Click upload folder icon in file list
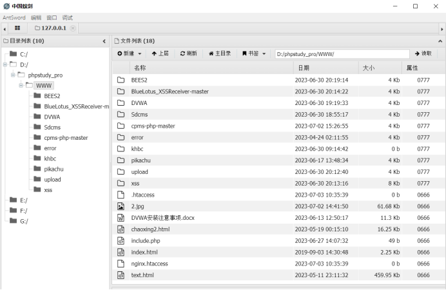 pos(121,171)
